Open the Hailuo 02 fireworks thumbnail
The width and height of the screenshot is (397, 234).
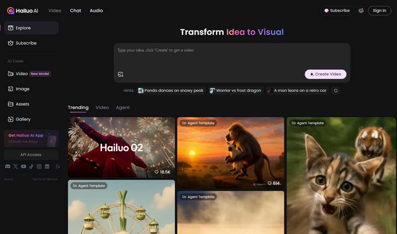click(121, 147)
